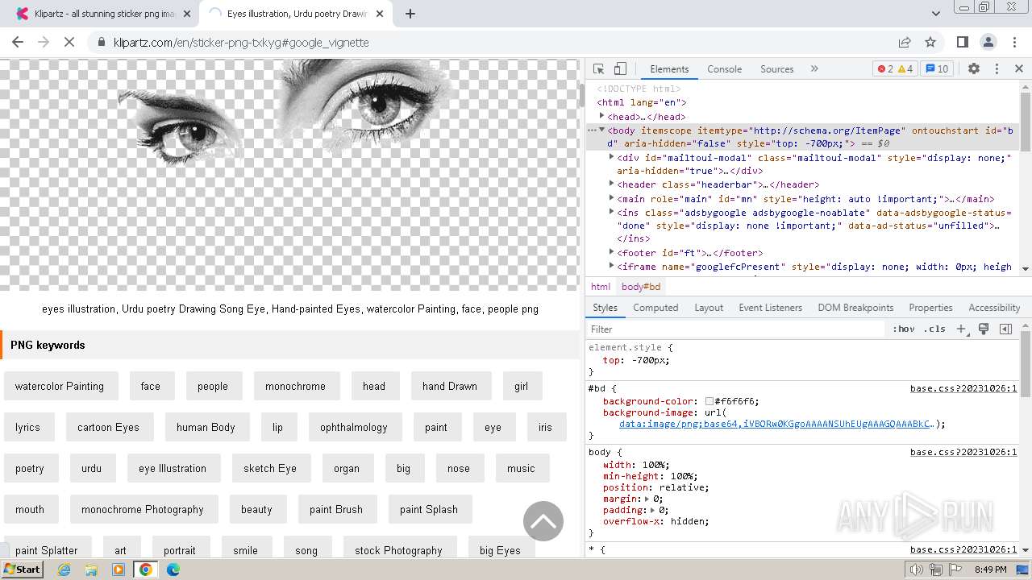Open the body node three-dot actions menu

coord(592,130)
